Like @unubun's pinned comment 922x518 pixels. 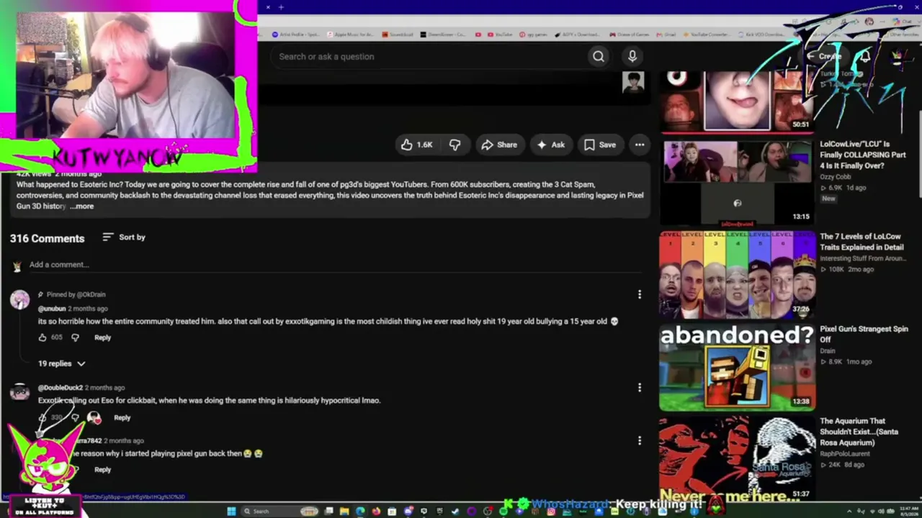(x=42, y=337)
